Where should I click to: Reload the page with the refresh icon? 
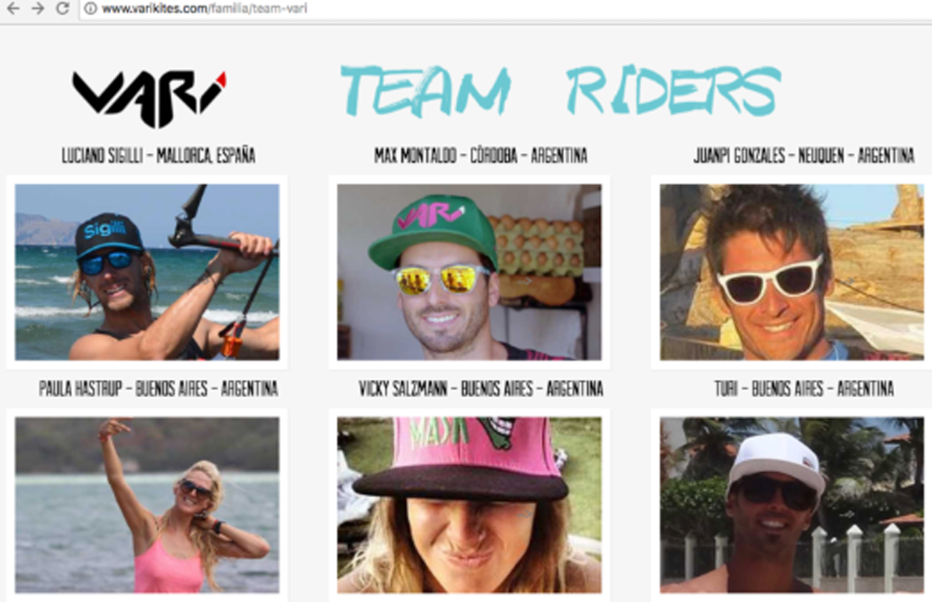coord(63,8)
